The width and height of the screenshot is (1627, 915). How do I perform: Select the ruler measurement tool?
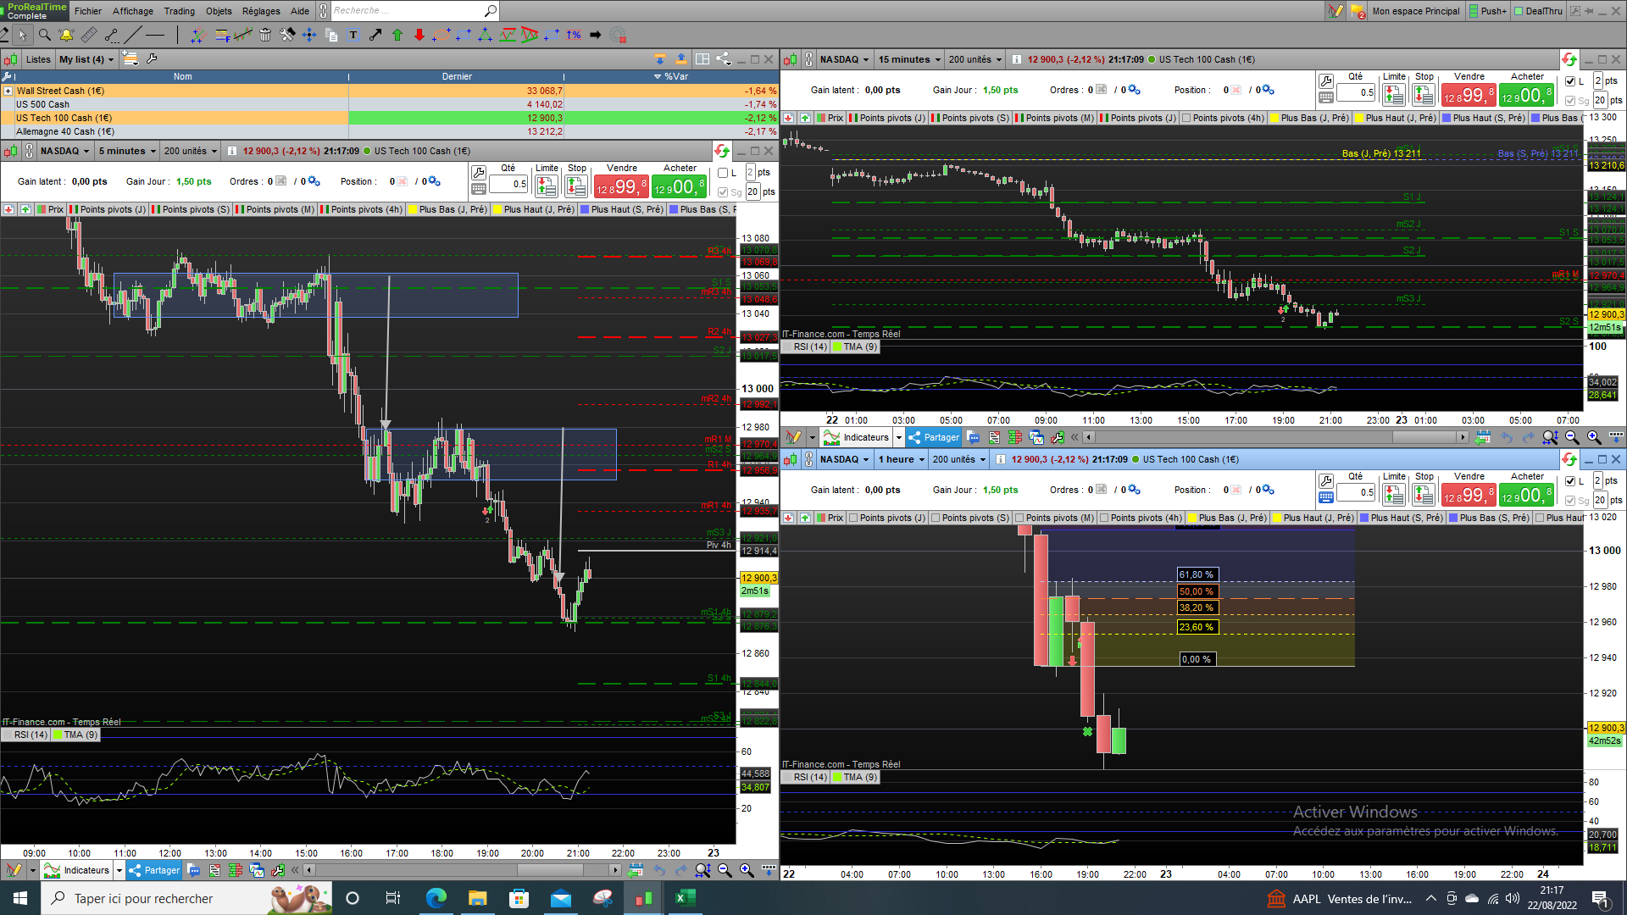[x=89, y=35]
